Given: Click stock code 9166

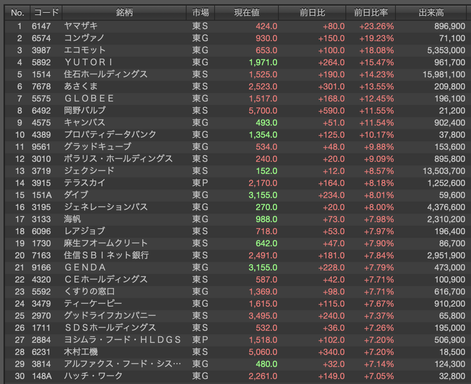Looking at the screenshot, I should [41, 267].
